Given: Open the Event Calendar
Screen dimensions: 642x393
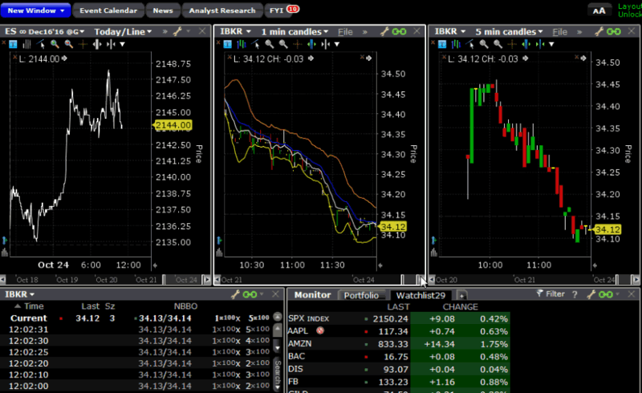Looking at the screenshot, I should (108, 10).
